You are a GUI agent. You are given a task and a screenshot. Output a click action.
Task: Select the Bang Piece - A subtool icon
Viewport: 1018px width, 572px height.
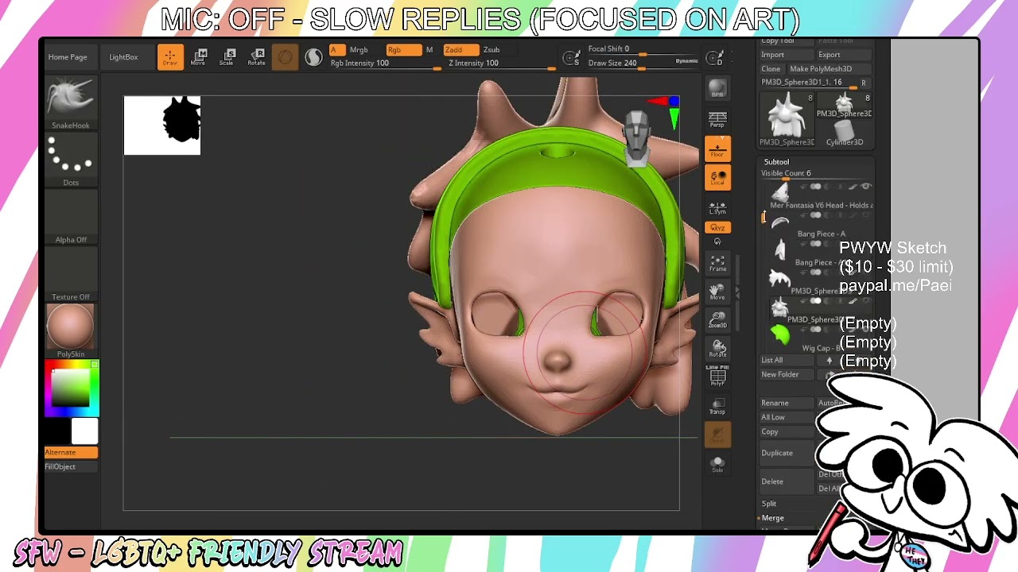point(780,222)
